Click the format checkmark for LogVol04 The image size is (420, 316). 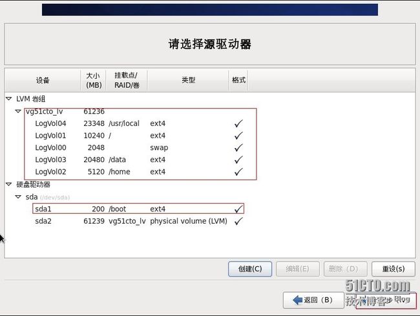point(238,123)
